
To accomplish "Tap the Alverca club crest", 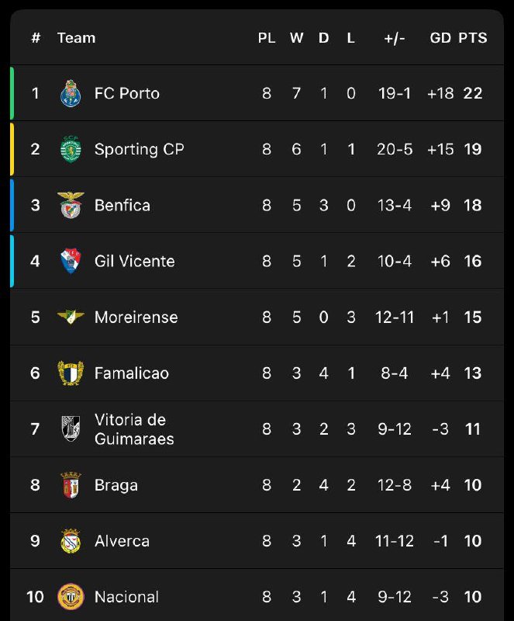I will (x=71, y=541).
